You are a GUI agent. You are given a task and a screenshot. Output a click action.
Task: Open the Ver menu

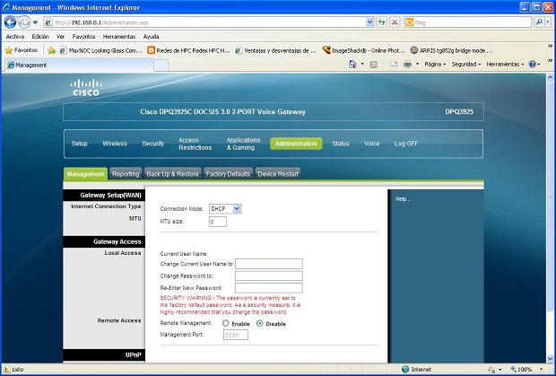(60, 37)
